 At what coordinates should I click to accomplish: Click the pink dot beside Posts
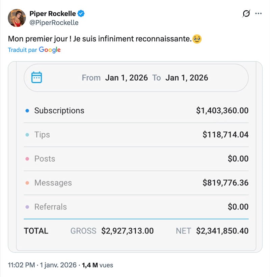[27, 159]
